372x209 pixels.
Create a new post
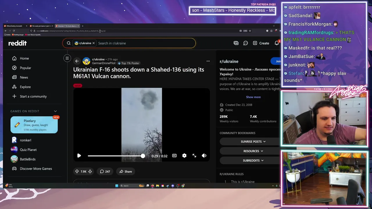pos(261,43)
